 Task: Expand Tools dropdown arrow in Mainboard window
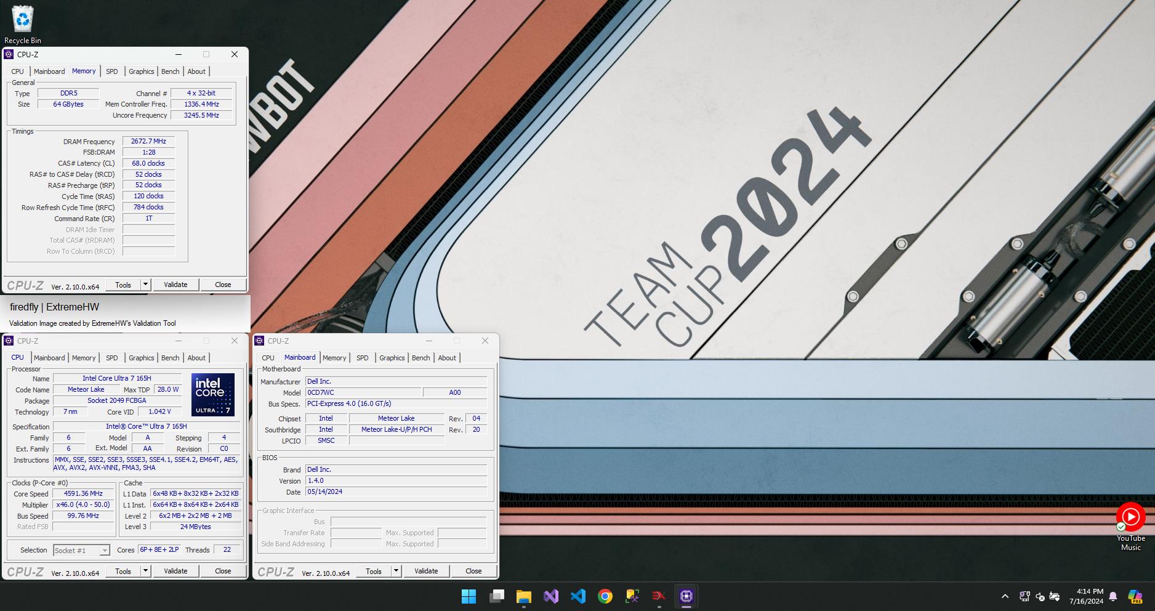pos(396,571)
